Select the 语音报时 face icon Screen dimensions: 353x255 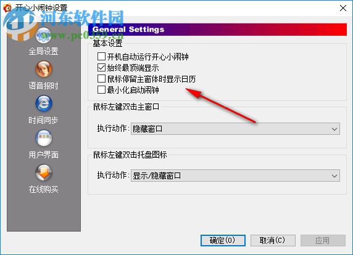[44, 69]
